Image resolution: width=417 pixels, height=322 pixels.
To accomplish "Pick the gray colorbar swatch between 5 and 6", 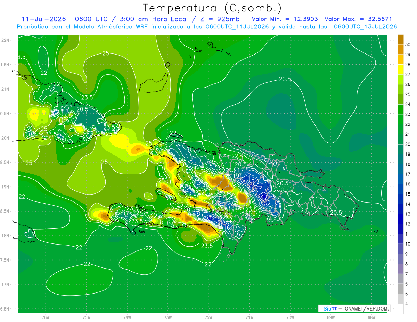I will [401, 289].
